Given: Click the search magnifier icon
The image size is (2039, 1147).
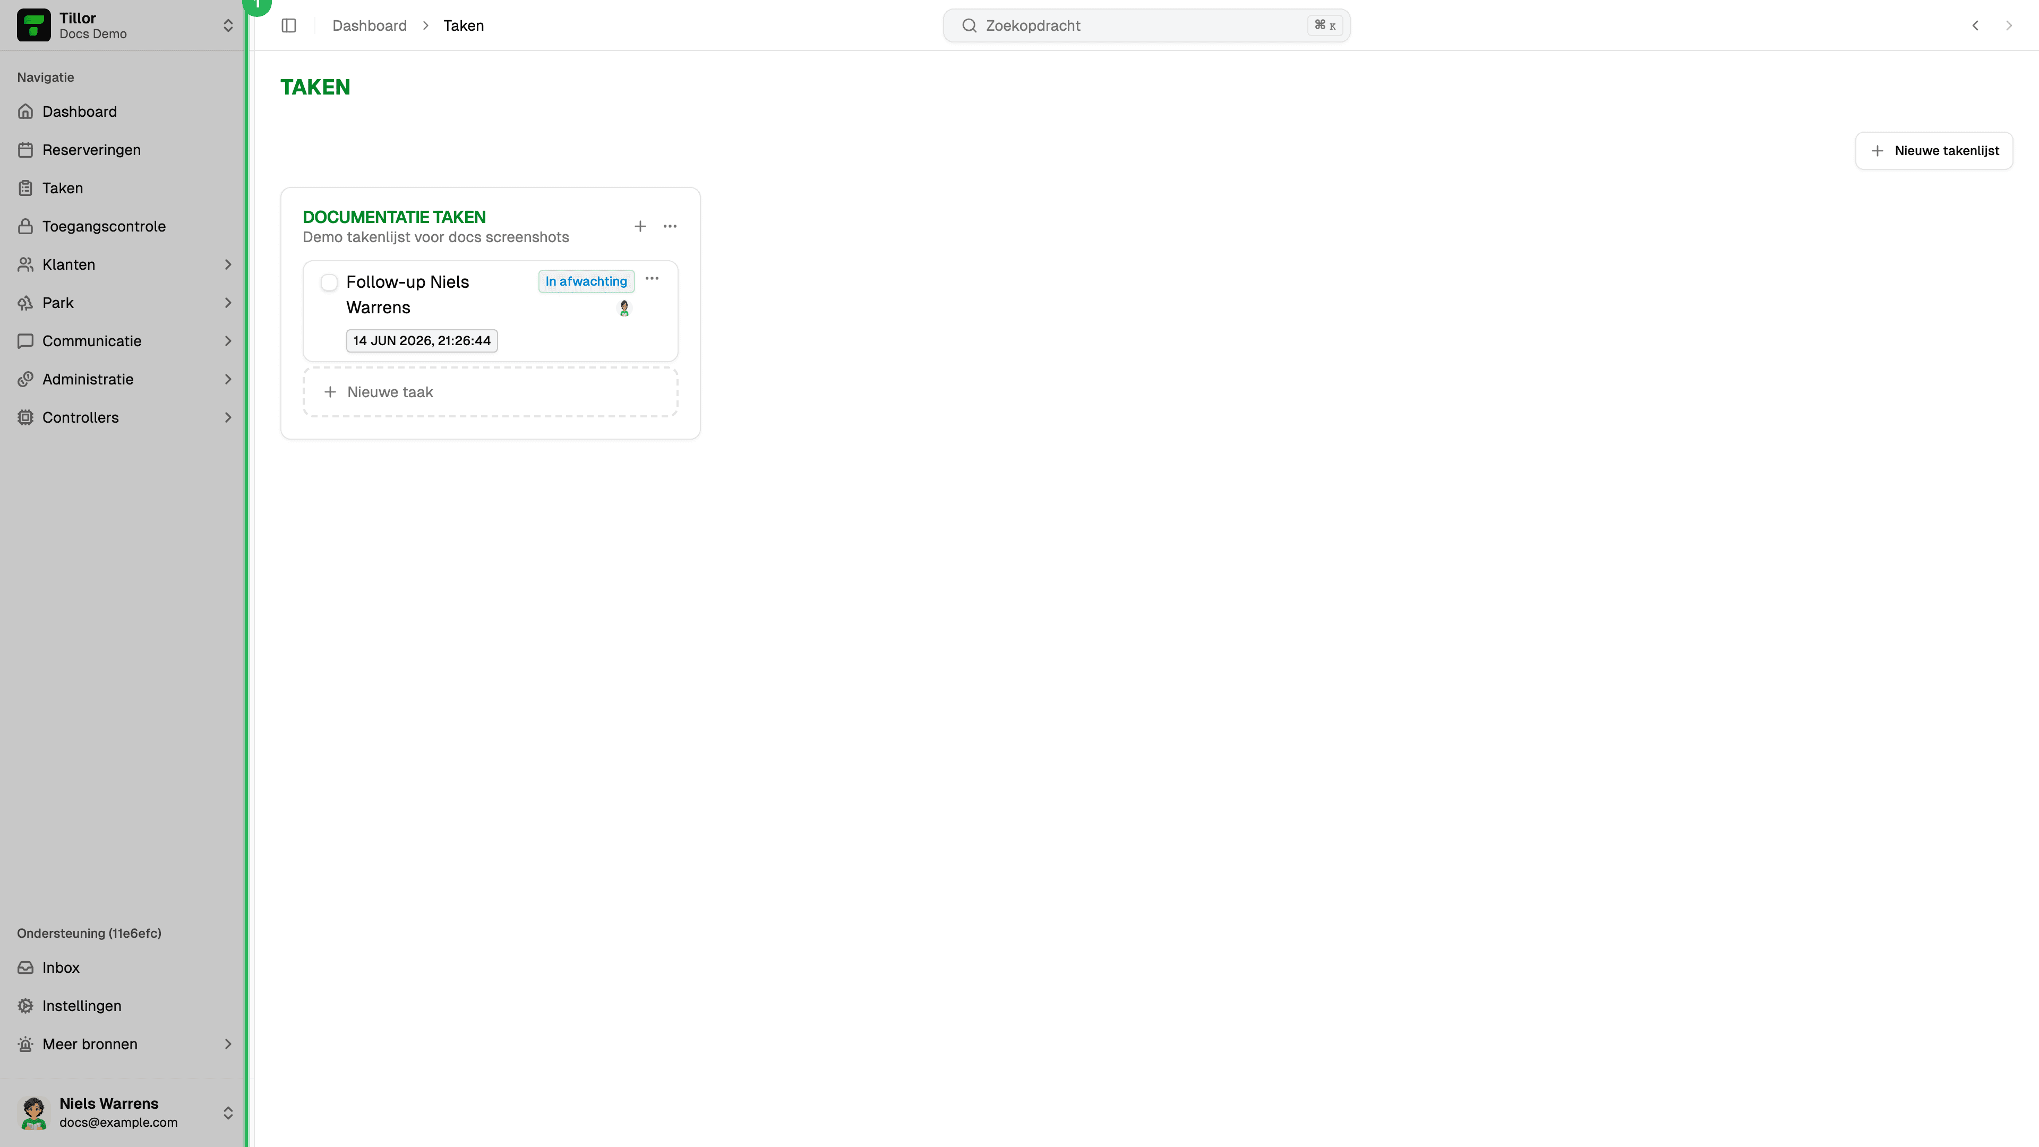Looking at the screenshot, I should (x=969, y=25).
